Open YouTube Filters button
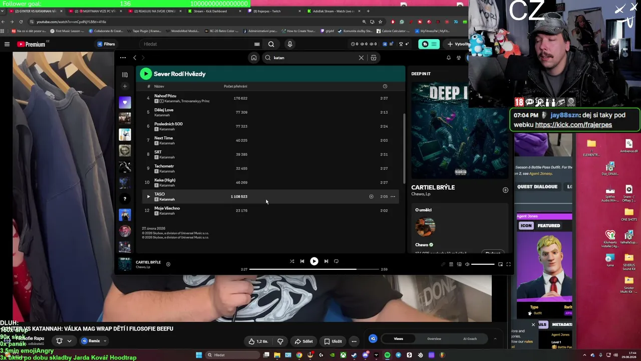This screenshot has height=361, width=641. (106, 44)
